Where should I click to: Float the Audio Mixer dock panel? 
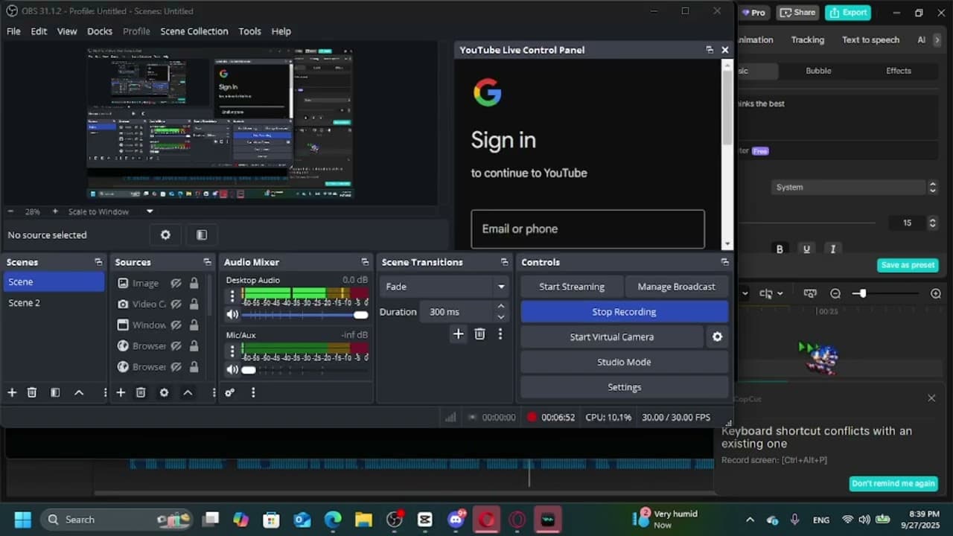[365, 262]
